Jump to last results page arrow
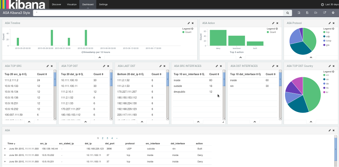The width and height of the screenshot is (339, 167). pyautogui.click(x=117, y=138)
